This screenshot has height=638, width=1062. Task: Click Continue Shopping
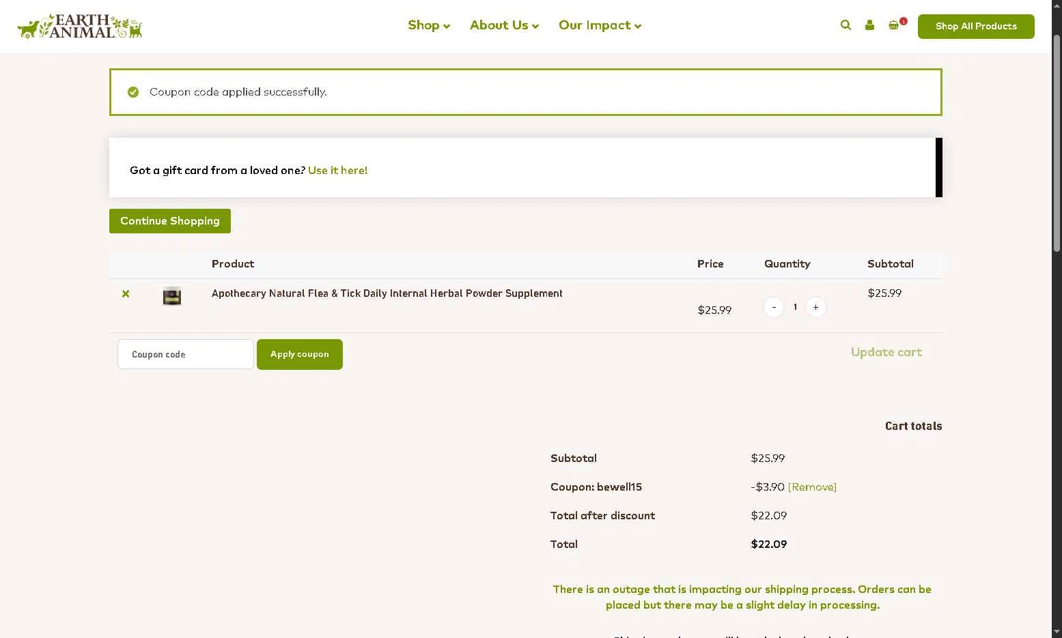[170, 221]
